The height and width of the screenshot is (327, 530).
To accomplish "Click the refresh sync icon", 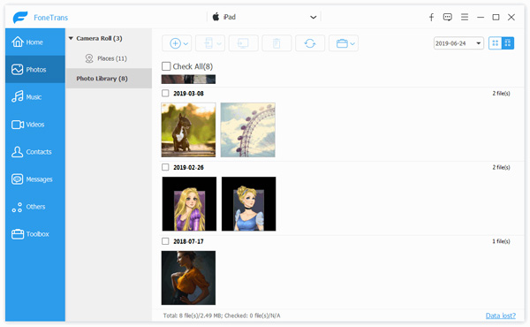I will coord(310,43).
